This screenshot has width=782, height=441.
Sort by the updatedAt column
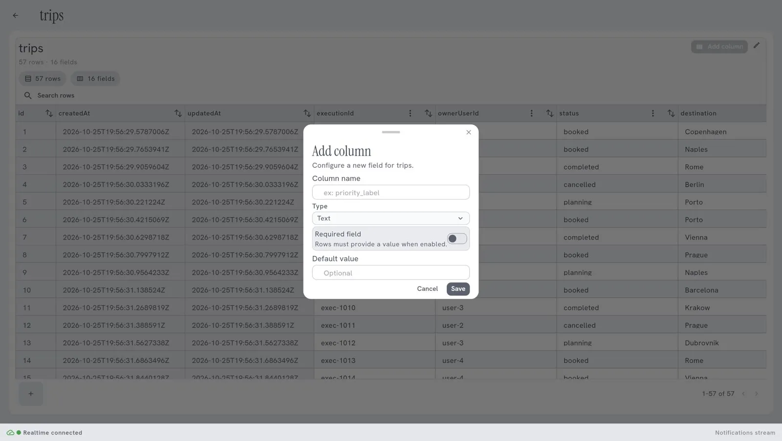[307, 113]
